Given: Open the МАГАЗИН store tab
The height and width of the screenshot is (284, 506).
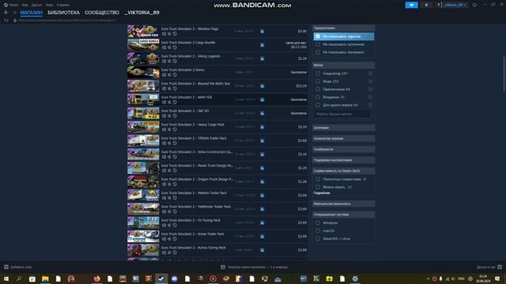Looking at the screenshot, I should click(x=32, y=13).
